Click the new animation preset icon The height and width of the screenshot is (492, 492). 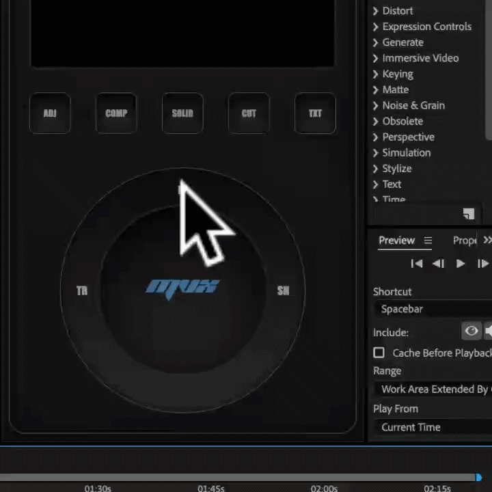(x=469, y=214)
